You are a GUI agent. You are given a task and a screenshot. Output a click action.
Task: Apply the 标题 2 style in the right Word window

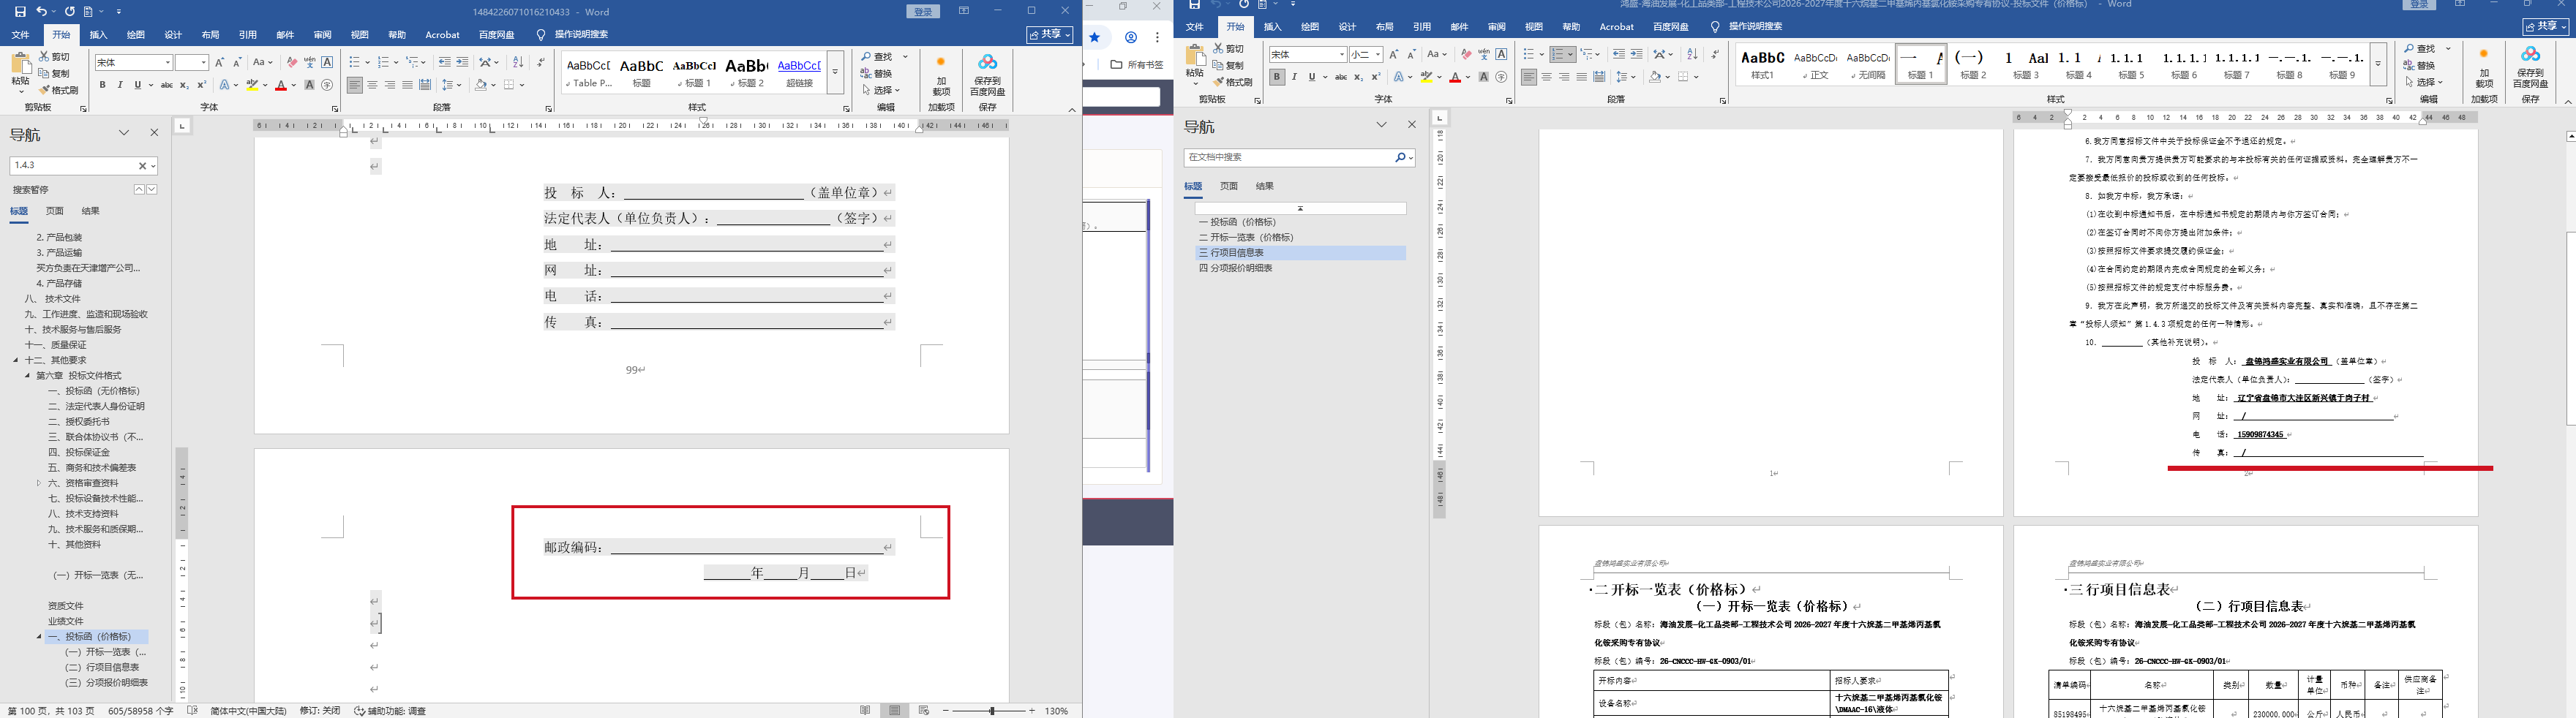point(1972,65)
